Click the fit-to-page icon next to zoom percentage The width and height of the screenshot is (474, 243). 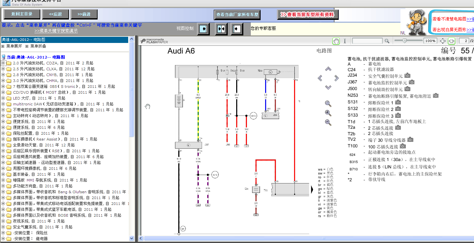pyautogui.click(x=443, y=41)
